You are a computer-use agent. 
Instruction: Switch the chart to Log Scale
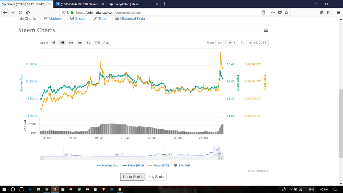[x=156, y=177]
